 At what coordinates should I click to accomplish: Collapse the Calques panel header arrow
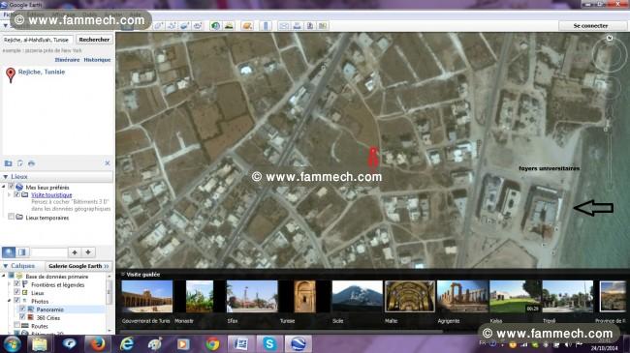6,266
